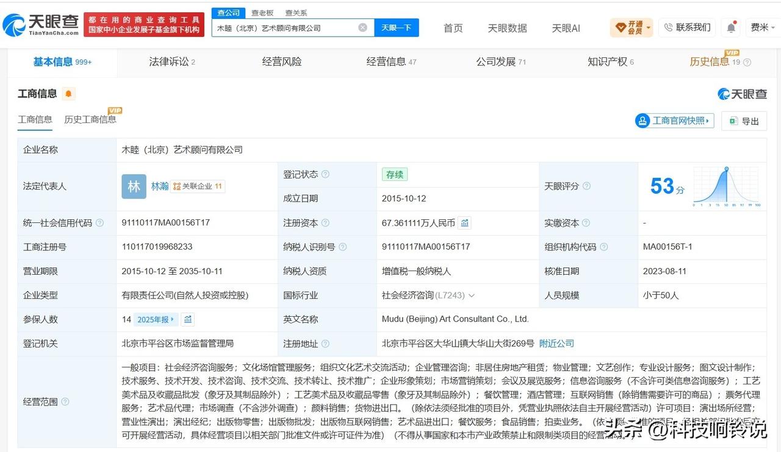Open the 天眼数据 menu item
Screen dimensions: 781x452
click(507, 28)
